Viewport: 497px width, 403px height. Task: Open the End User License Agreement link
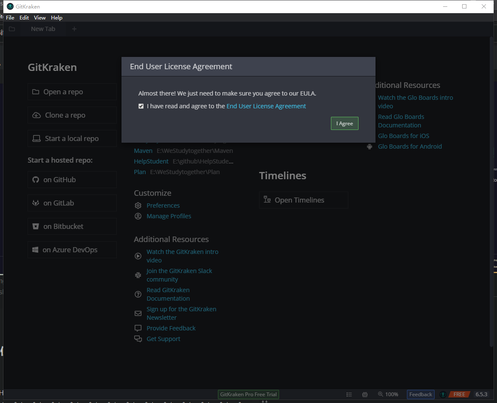266,106
